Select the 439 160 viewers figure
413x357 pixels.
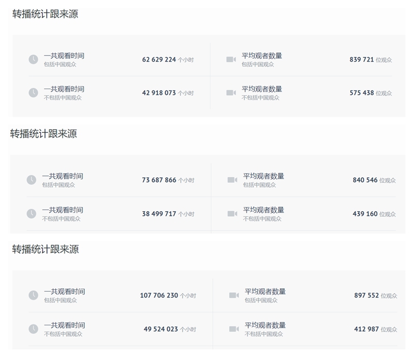365,214
